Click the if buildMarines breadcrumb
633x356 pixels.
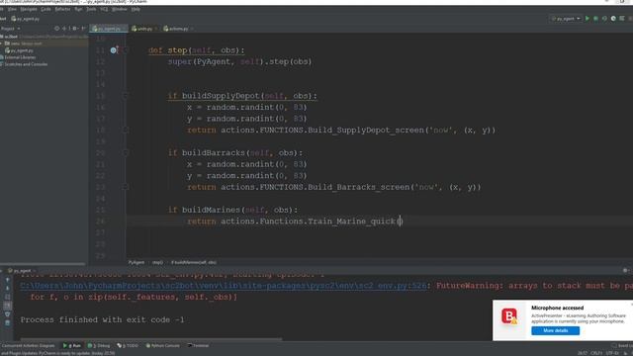[x=194, y=262]
